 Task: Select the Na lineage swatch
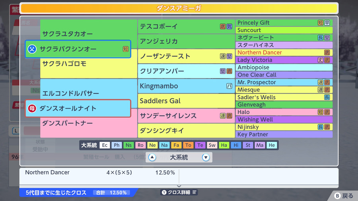pyautogui.click(x=164, y=145)
